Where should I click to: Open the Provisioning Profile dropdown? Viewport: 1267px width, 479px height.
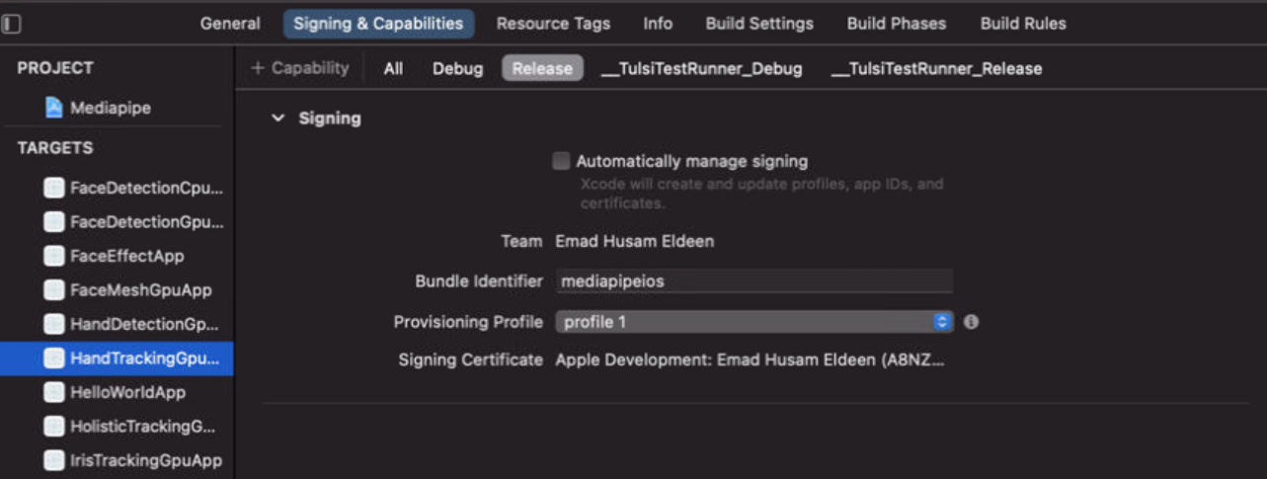pos(753,322)
